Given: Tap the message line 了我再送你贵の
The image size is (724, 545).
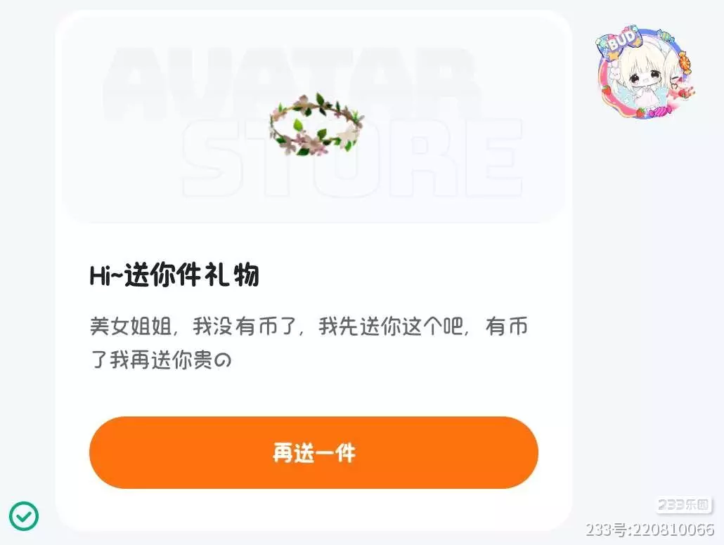Looking at the screenshot, I should 161,360.
